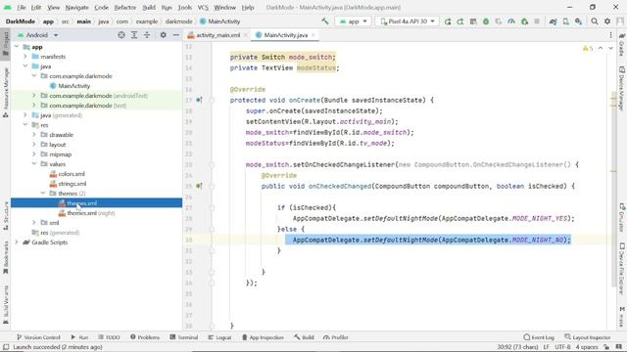The height and width of the screenshot is (352, 627).
Task: Click the gutter icon at onCheckedChanged
Action: coord(199,186)
